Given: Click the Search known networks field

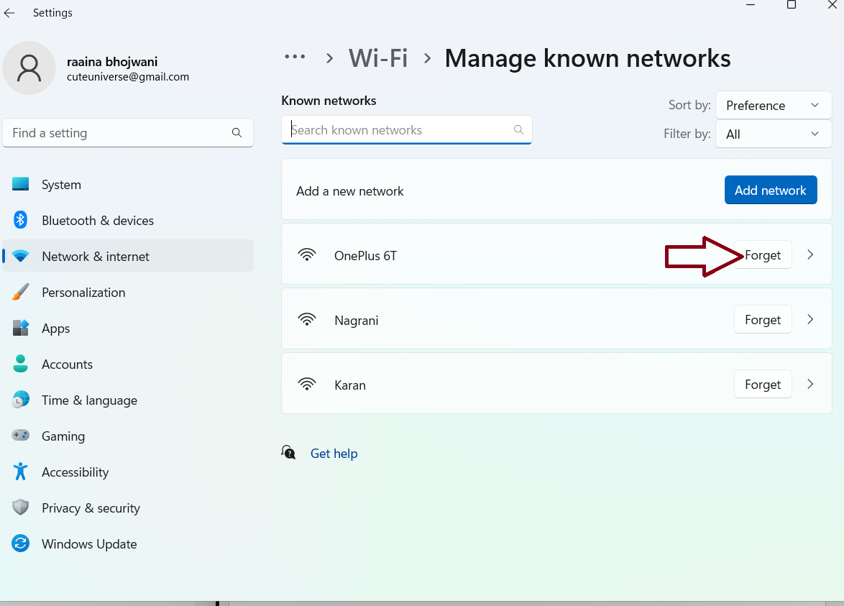Looking at the screenshot, I should (x=399, y=130).
